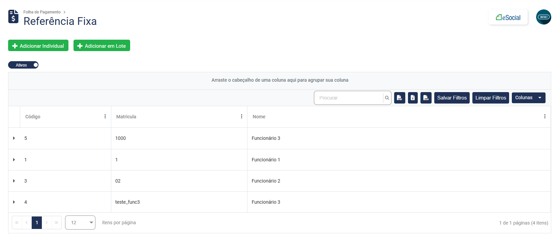
Task: Export the table to PDF
Action: (400, 98)
